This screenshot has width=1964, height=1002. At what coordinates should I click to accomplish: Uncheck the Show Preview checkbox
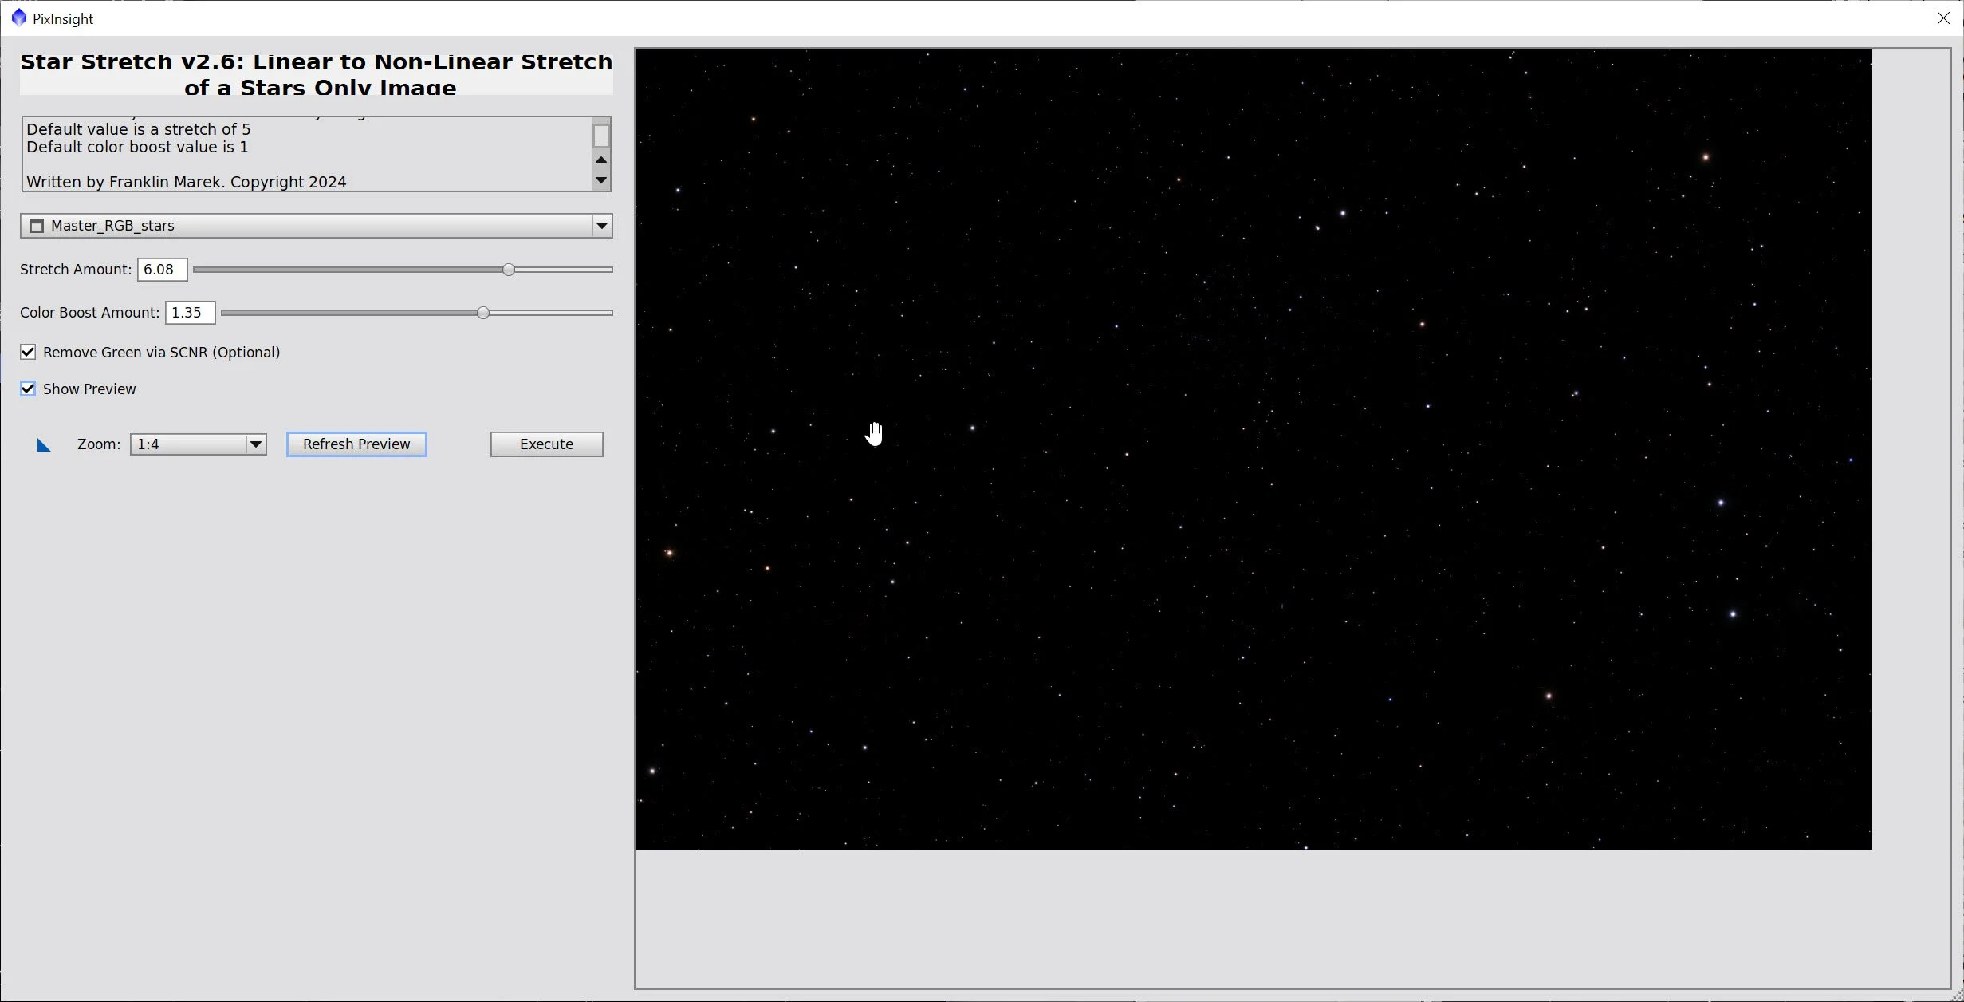28,389
